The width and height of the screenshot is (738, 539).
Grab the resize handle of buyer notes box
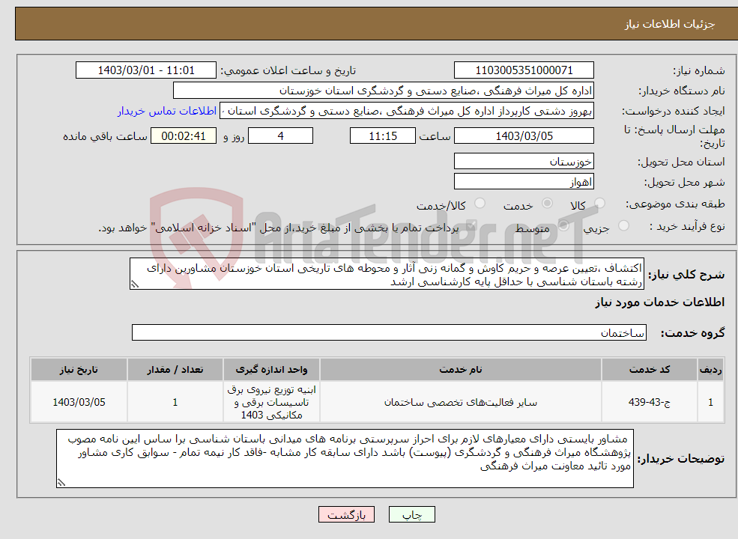pos(61,483)
